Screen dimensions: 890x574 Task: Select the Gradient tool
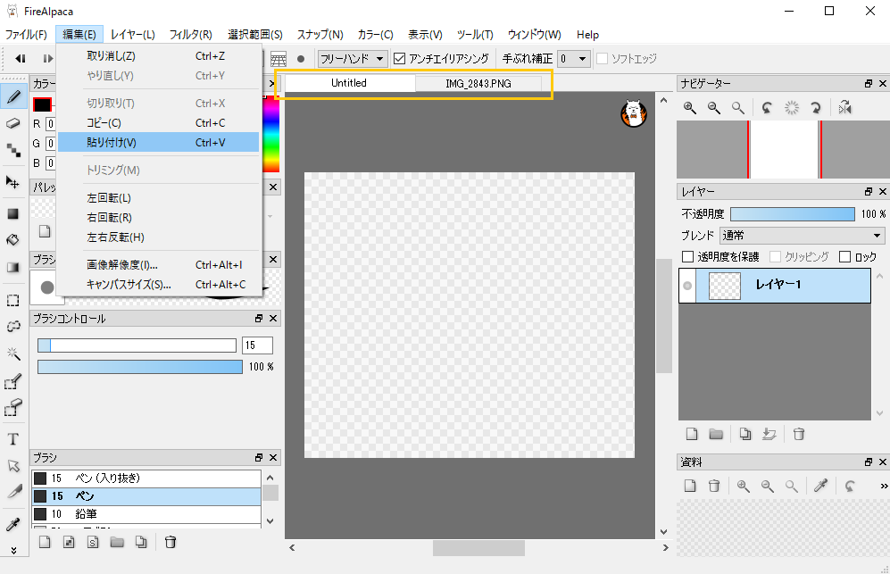click(13, 268)
